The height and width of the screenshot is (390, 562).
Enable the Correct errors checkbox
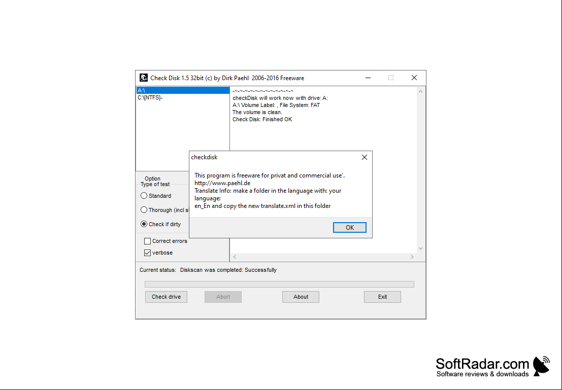point(166,241)
